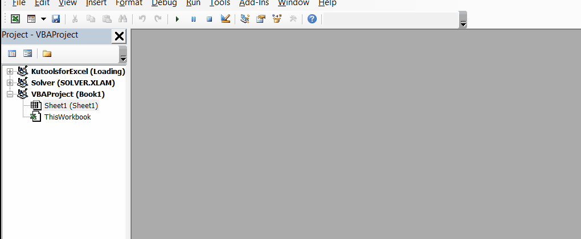This screenshot has width=581, height=239.
Task: Open Project Explorer toolbar icon
Action: pyautogui.click(x=244, y=19)
